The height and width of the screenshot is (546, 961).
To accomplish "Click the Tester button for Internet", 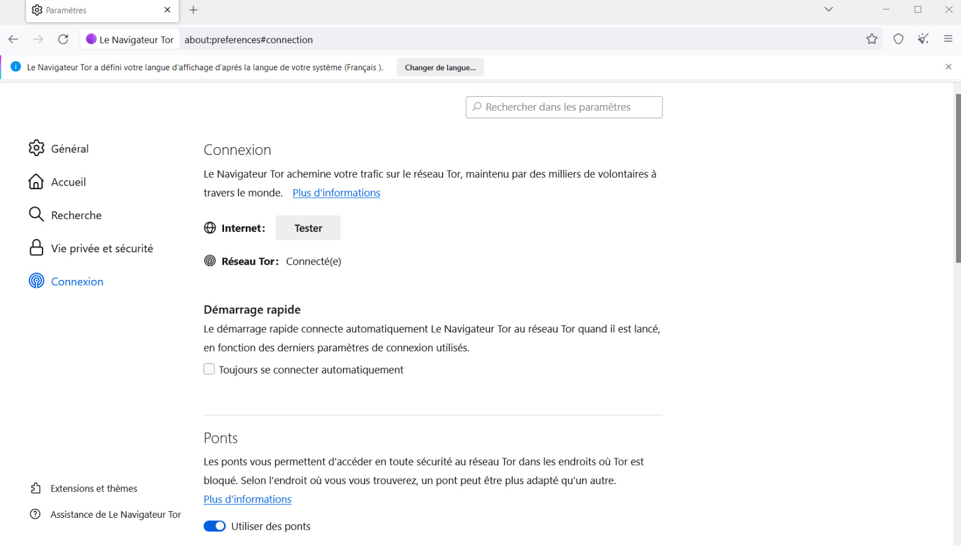I will [x=308, y=228].
